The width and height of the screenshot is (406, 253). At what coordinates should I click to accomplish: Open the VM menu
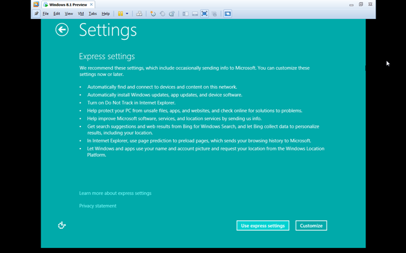pos(81,14)
